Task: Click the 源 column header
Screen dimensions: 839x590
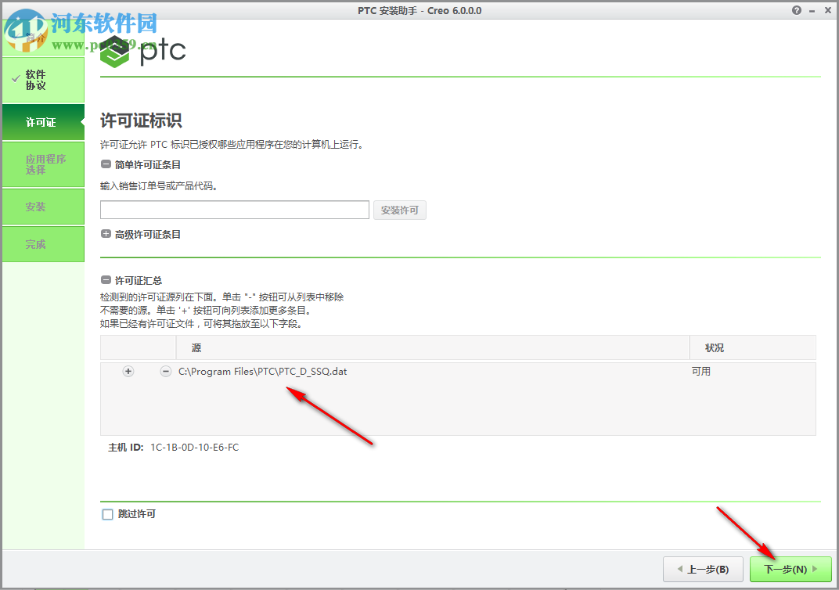Action: pos(196,347)
